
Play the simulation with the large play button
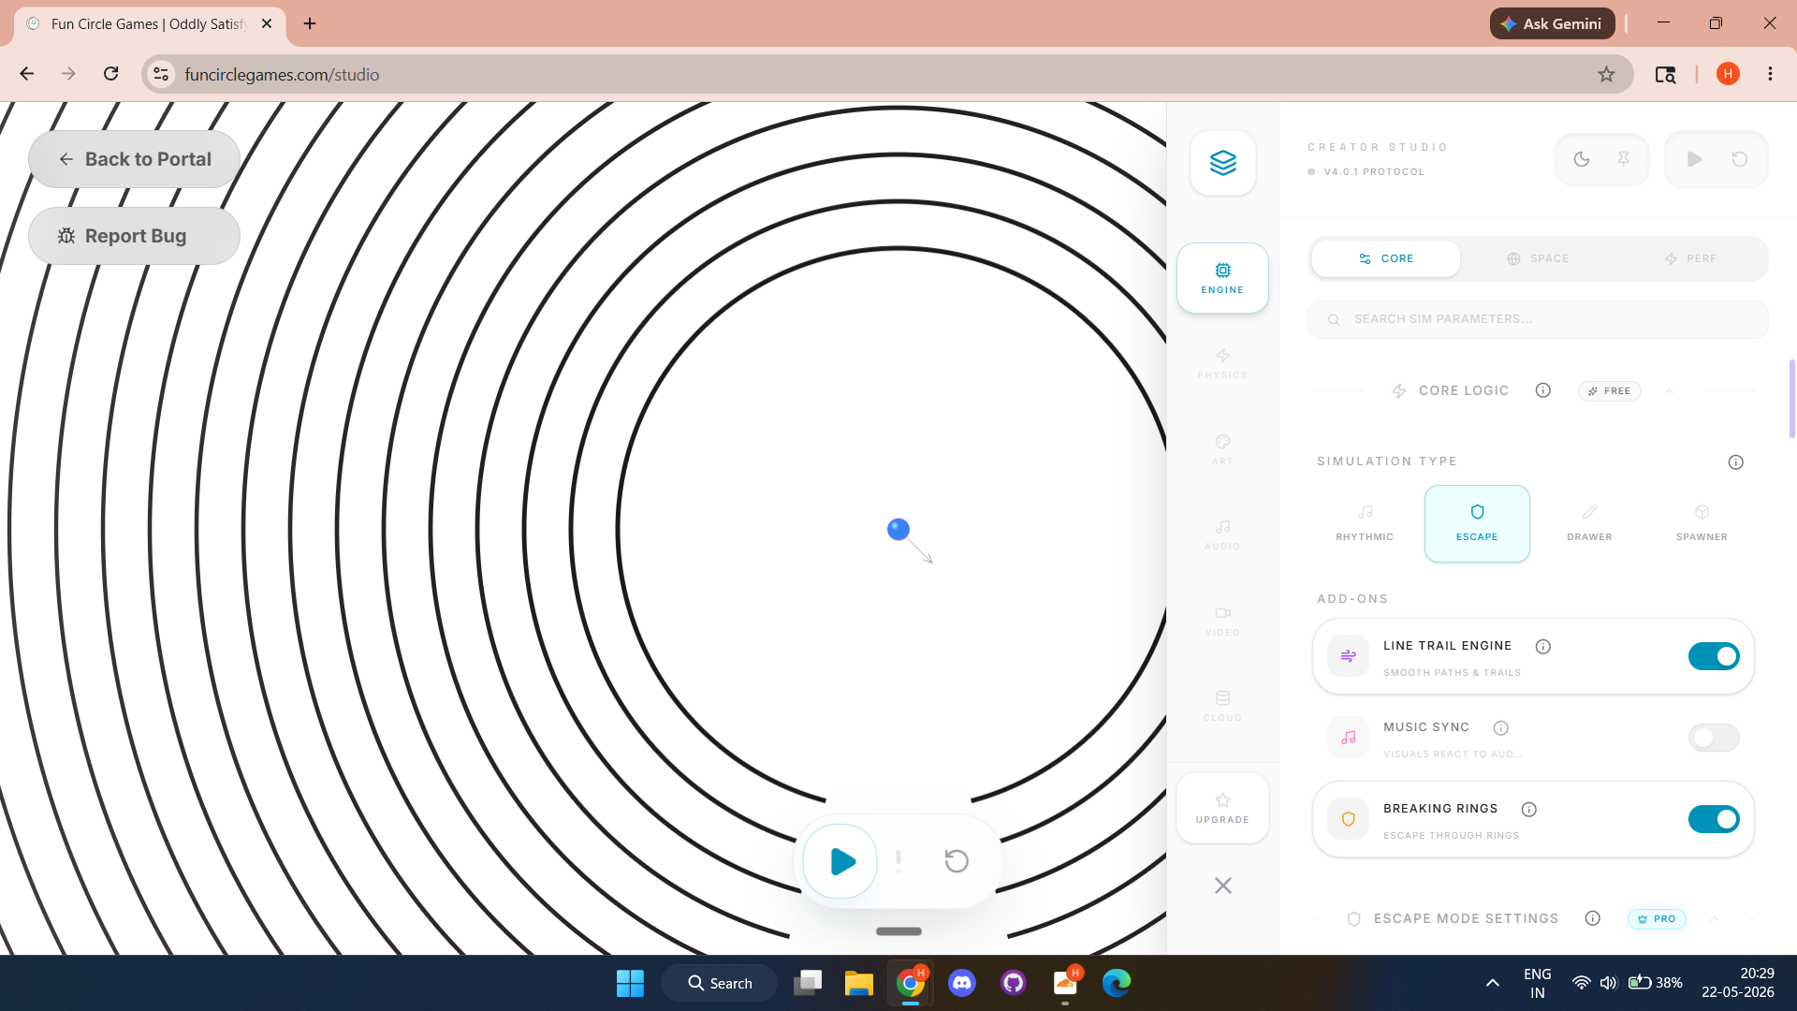pyautogui.click(x=840, y=861)
